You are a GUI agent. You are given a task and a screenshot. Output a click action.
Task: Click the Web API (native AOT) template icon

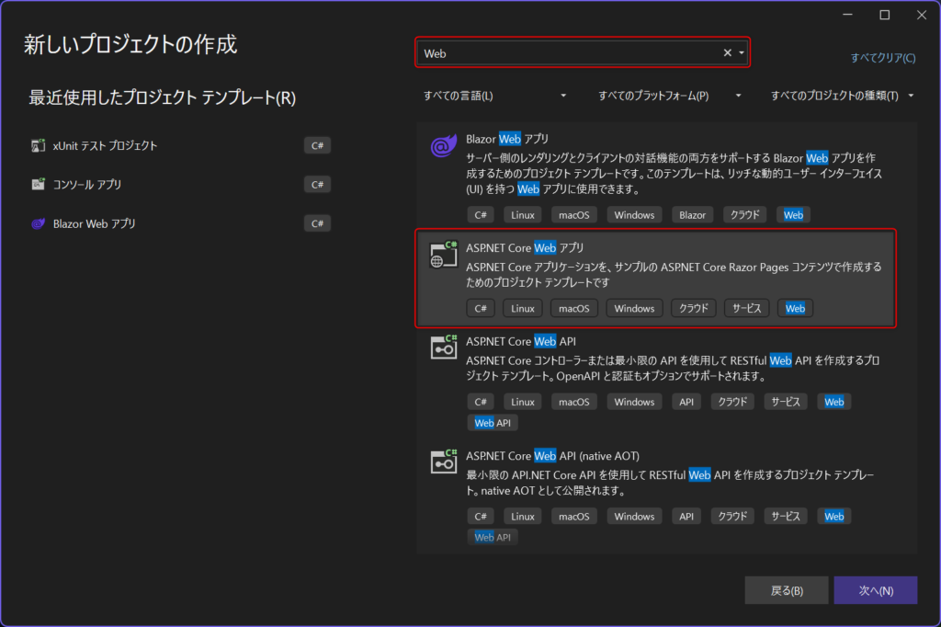click(444, 462)
